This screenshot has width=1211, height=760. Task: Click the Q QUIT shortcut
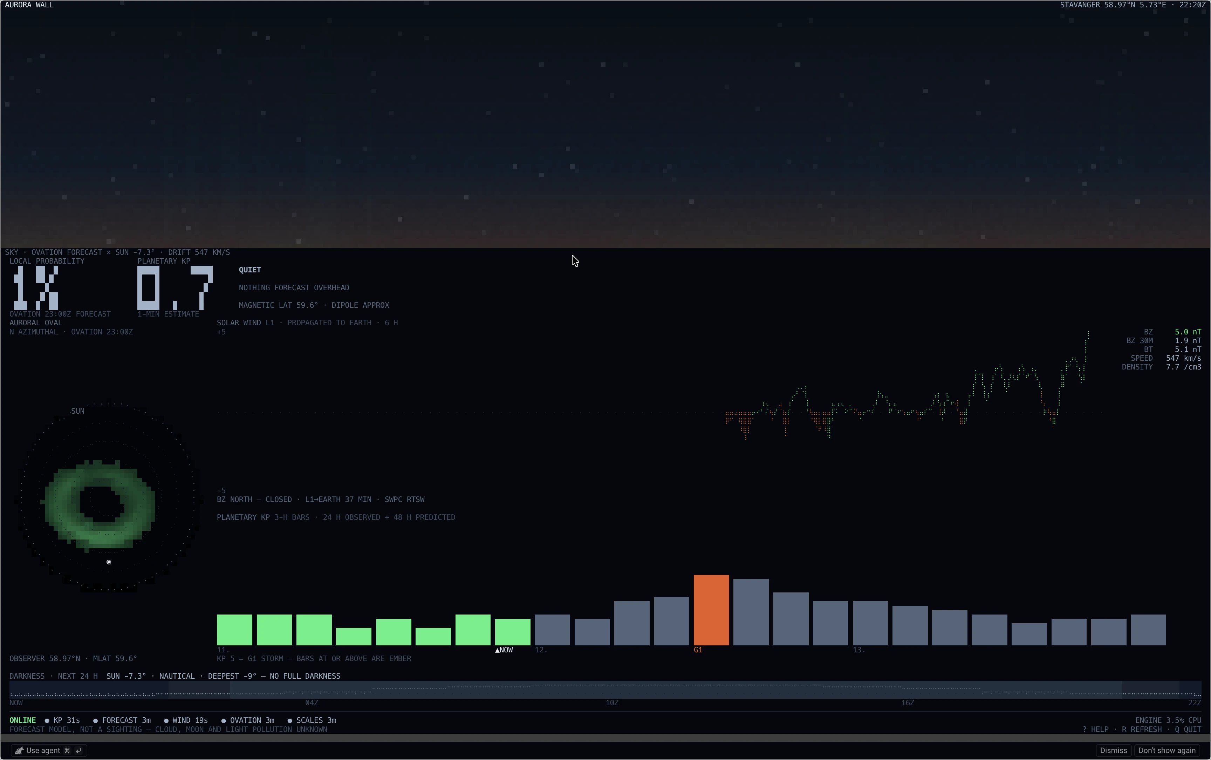pyautogui.click(x=1188, y=730)
